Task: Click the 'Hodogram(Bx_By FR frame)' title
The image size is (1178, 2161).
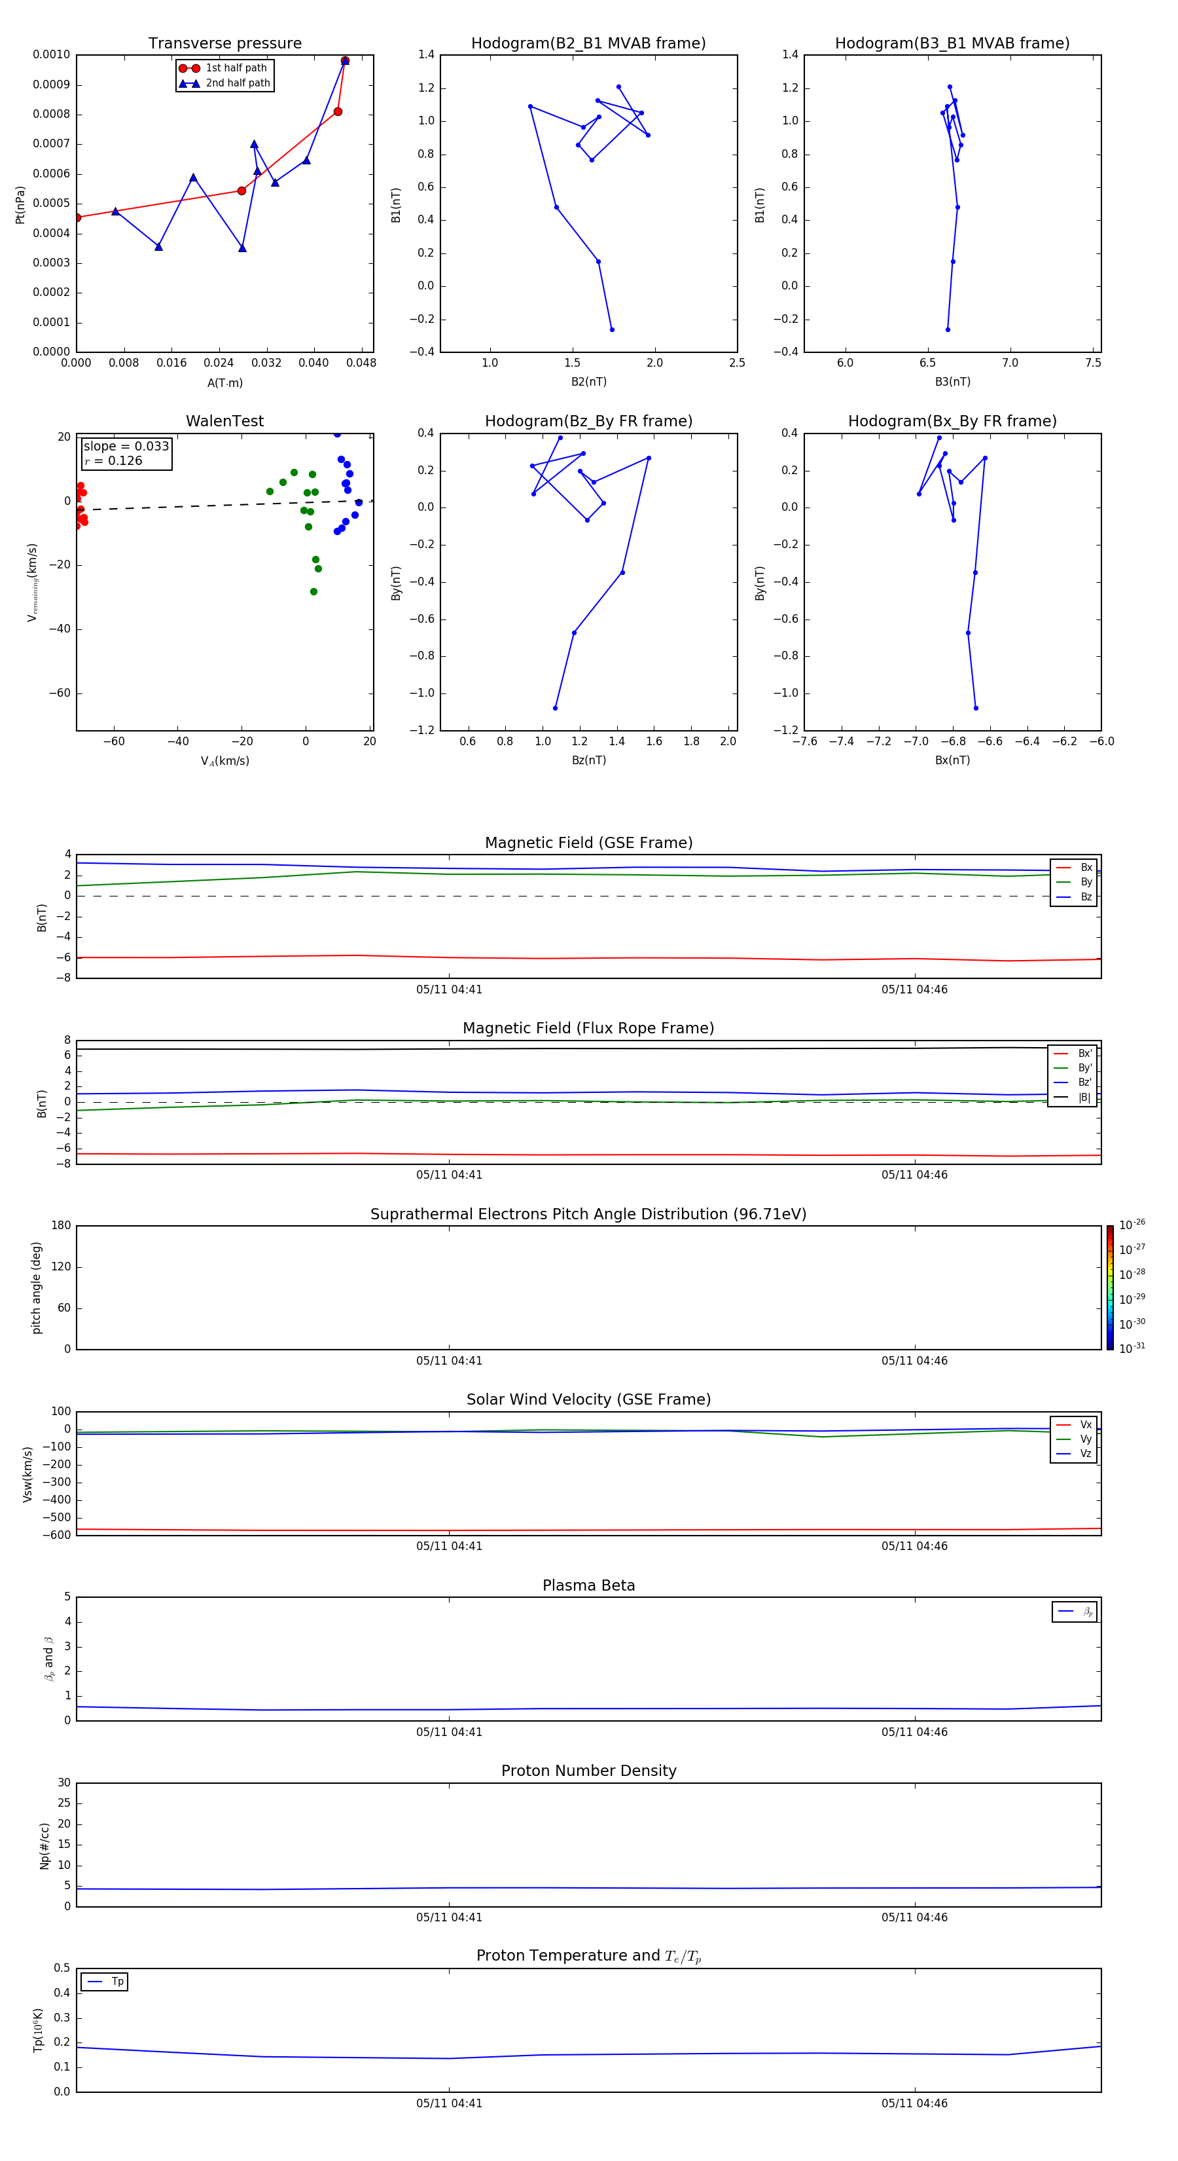Action: click(952, 421)
